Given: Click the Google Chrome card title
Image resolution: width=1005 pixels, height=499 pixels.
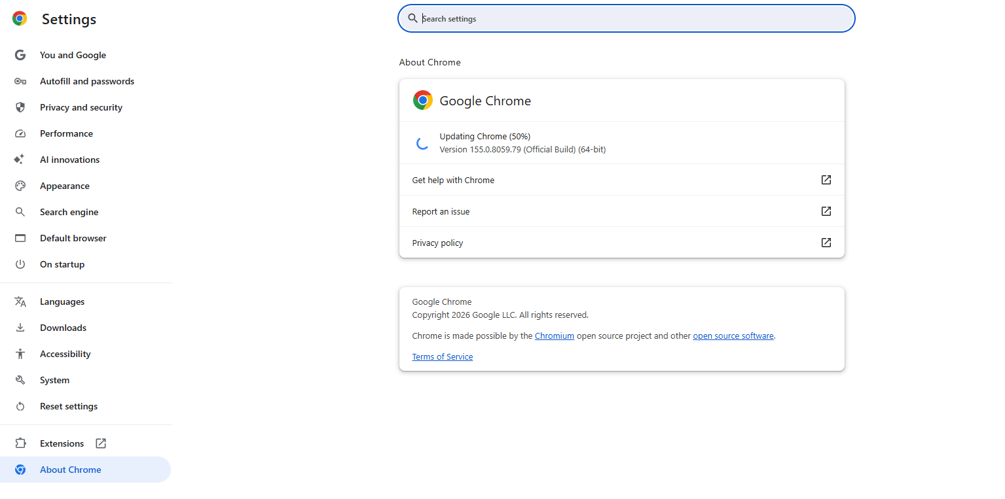Looking at the screenshot, I should pos(485,101).
